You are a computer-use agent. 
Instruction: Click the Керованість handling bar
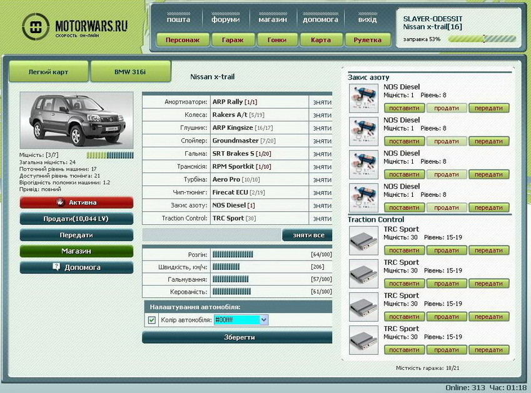[231, 292]
